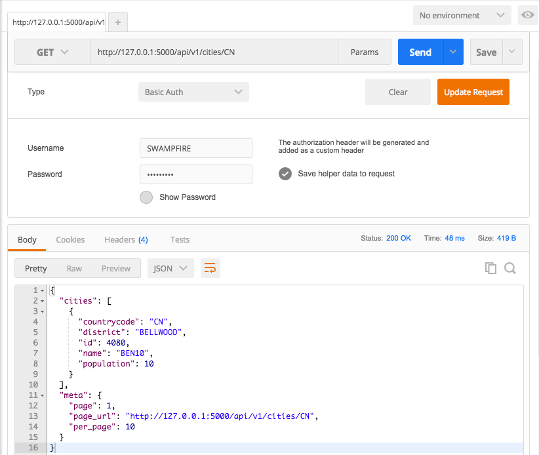
Task: Enable the Show Password option
Action: pos(146,197)
